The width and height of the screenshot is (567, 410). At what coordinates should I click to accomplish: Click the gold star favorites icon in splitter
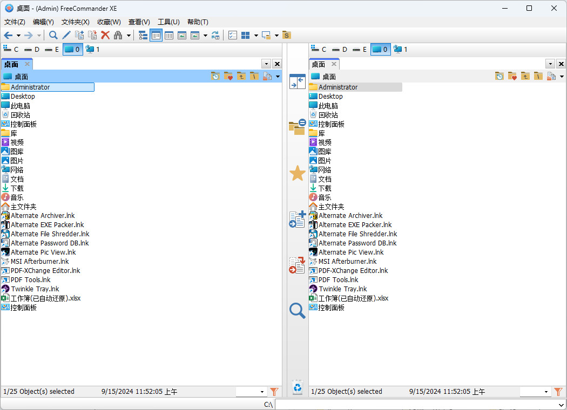[x=298, y=173]
